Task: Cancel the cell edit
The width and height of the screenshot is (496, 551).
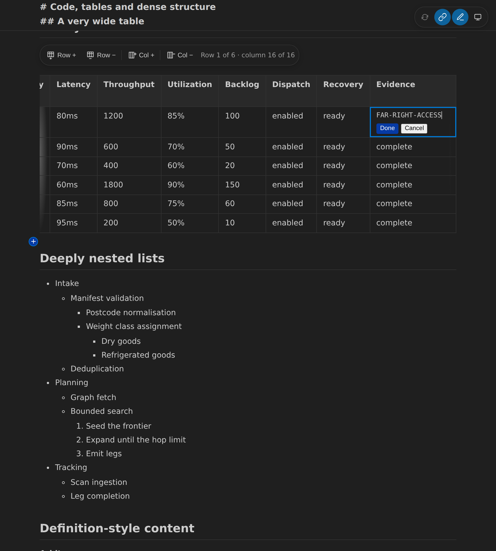Action: pyautogui.click(x=414, y=128)
